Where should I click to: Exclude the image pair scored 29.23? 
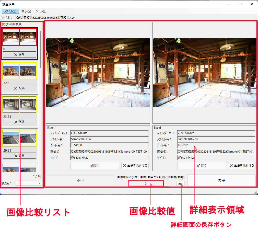tap(19, 156)
